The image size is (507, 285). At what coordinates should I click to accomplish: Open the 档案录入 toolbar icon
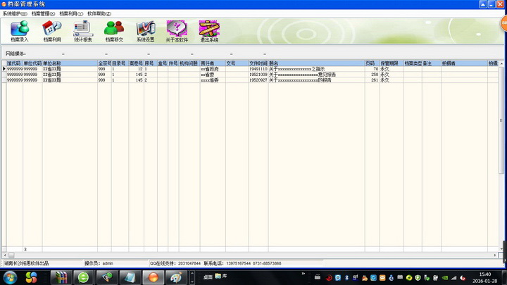coord(20,31)
